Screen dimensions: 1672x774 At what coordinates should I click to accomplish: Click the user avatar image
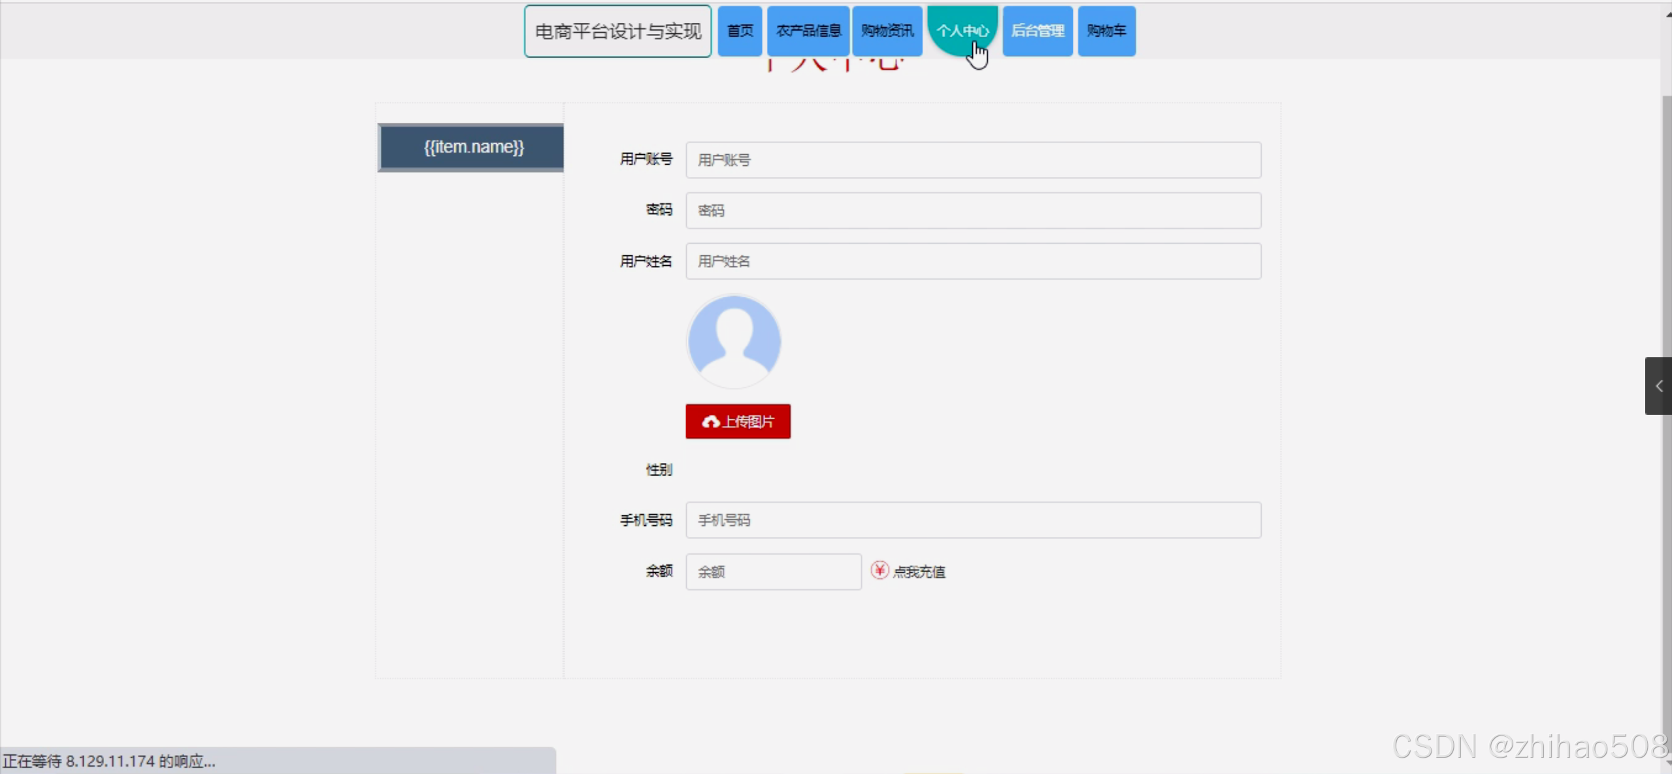tap(734, 341)
